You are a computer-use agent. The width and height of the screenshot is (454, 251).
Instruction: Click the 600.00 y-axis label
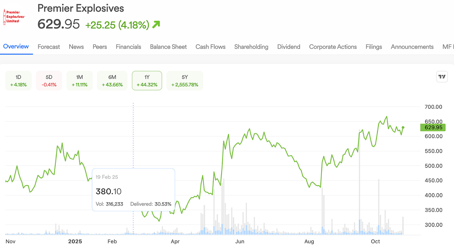[433, 136]
